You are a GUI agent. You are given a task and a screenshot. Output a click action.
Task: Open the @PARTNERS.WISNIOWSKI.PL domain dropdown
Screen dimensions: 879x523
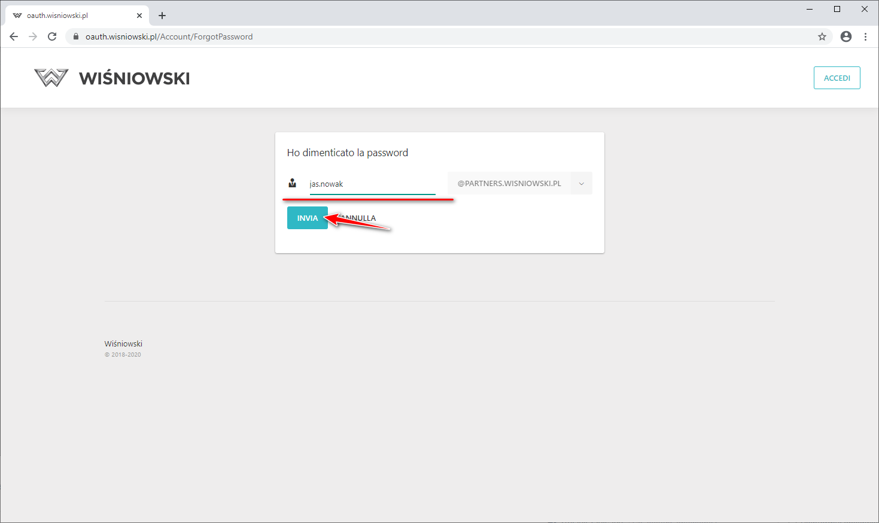(509, 184)
